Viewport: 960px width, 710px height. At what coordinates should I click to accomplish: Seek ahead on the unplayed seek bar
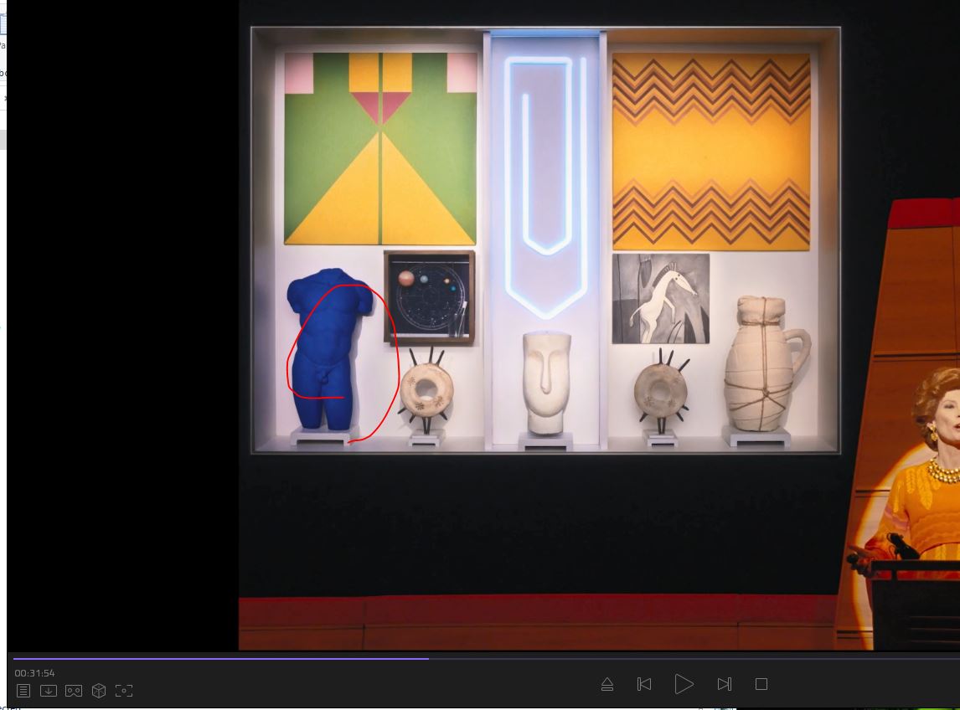[670, 659]
